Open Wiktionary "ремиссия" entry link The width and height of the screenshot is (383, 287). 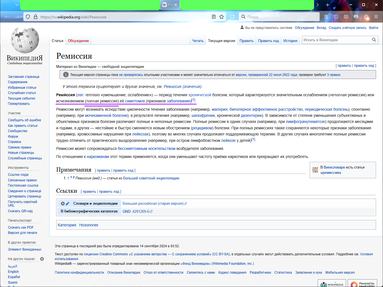point(331,173)
